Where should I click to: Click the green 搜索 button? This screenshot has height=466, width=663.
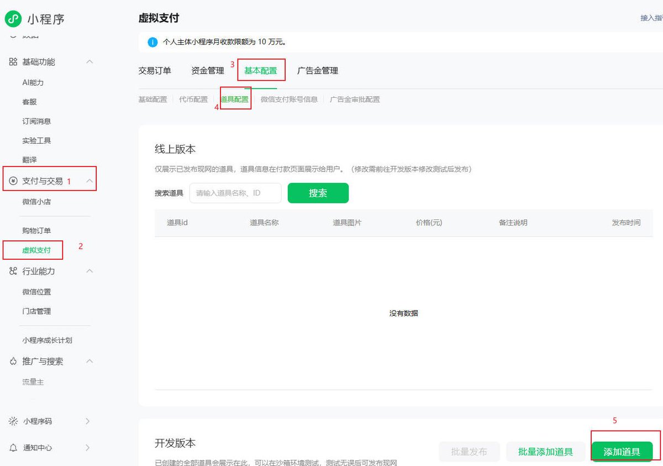click(318, 193)
